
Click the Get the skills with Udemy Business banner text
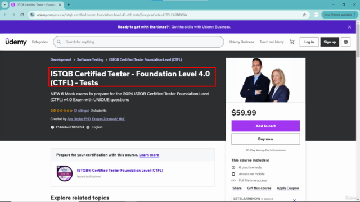pyautogui.click(x=201, y=27)
